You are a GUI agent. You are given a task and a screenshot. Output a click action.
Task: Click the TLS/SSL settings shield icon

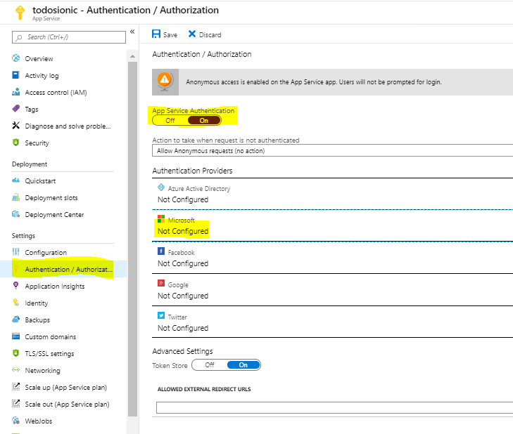coord(15,353)
